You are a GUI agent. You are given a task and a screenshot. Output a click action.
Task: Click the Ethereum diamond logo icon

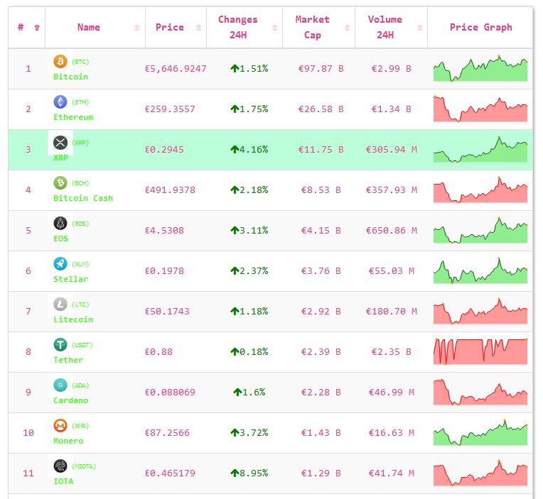60,102
